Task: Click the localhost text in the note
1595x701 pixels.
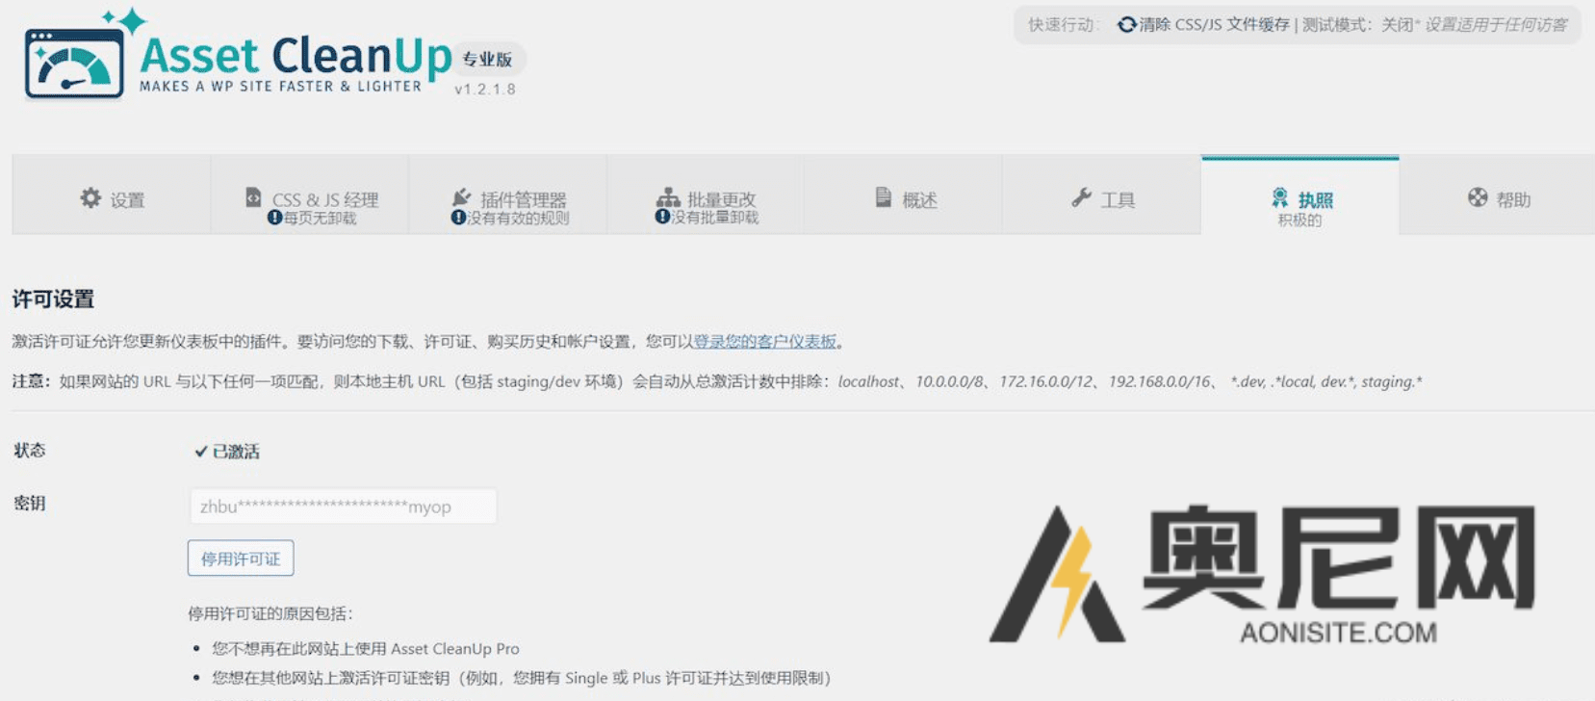Action: point(868,381)
